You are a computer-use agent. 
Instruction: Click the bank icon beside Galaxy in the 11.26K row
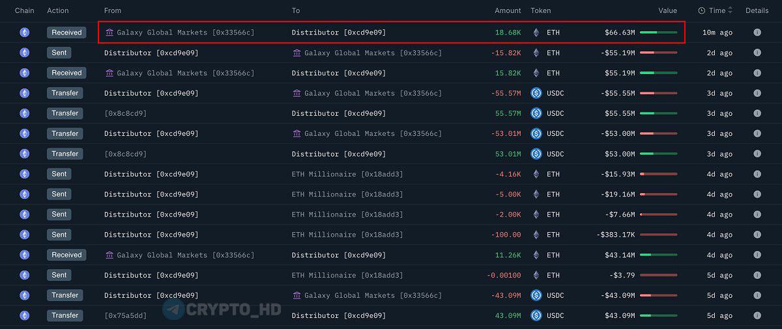109,255
